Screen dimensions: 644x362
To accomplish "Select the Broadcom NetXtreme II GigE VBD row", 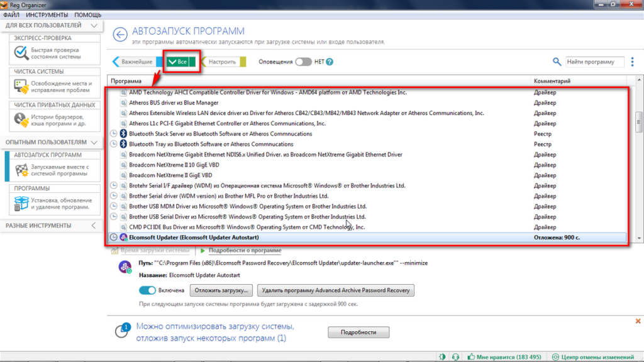I will coord(367,175).
